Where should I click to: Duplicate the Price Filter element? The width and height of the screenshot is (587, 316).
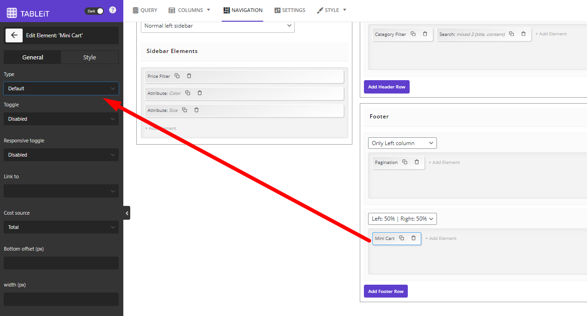(x=177, y=76)
